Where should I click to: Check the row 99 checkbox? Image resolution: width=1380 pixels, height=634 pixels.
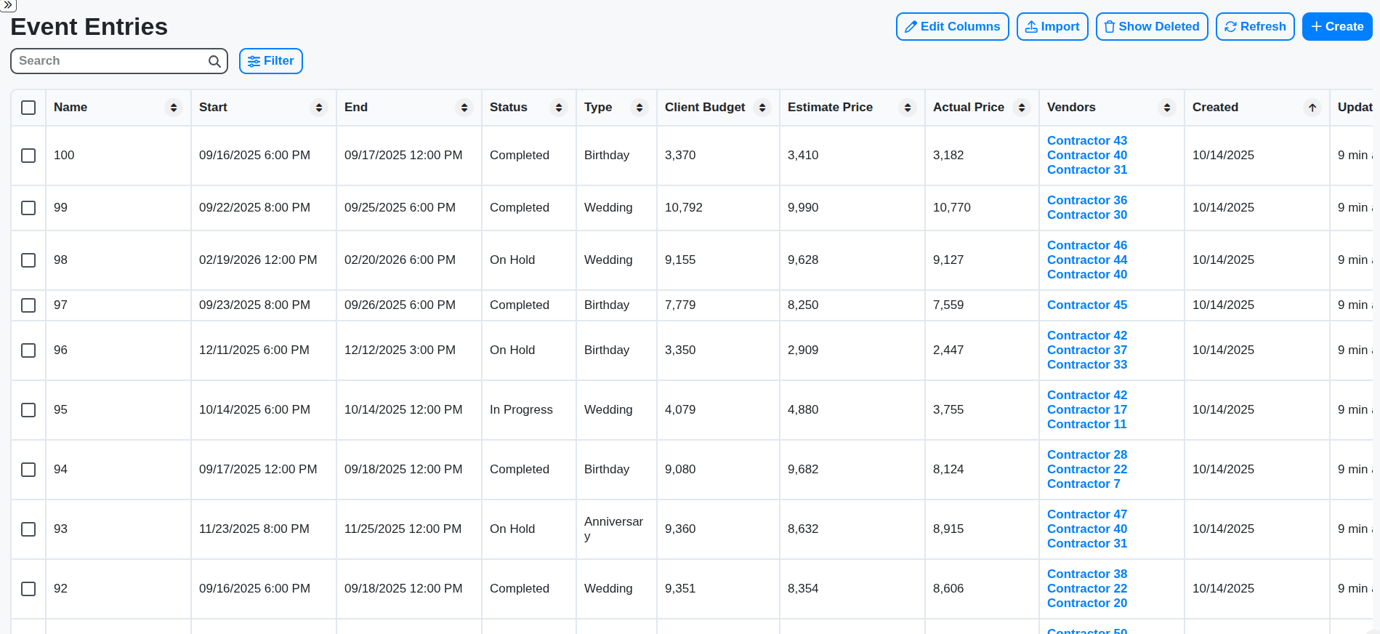pos(28,208)
